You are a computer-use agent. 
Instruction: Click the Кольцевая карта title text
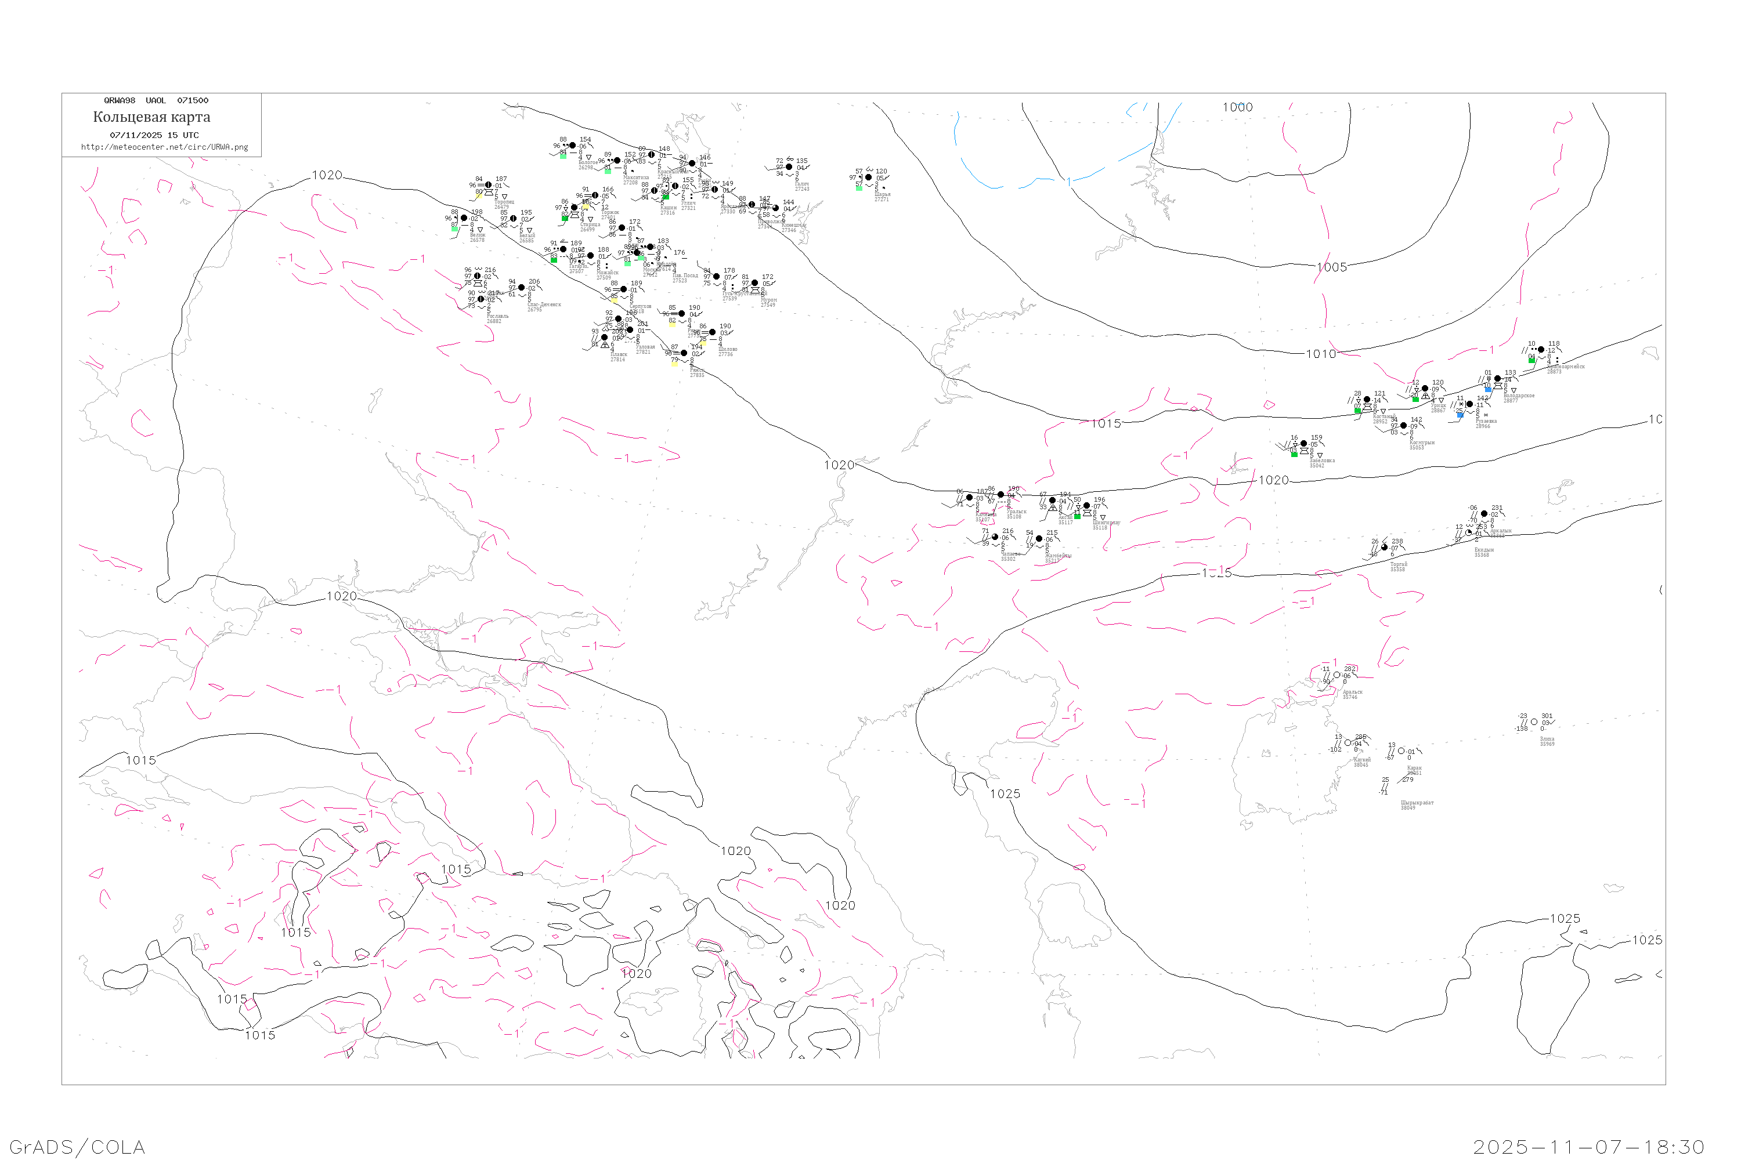click(151, 117)
